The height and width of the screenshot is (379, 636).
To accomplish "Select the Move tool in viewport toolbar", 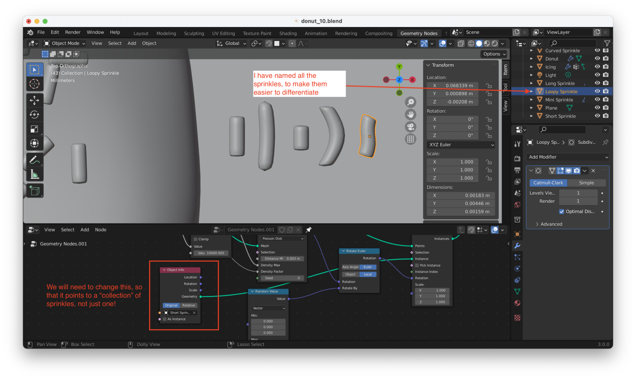I will click(34, 100).
